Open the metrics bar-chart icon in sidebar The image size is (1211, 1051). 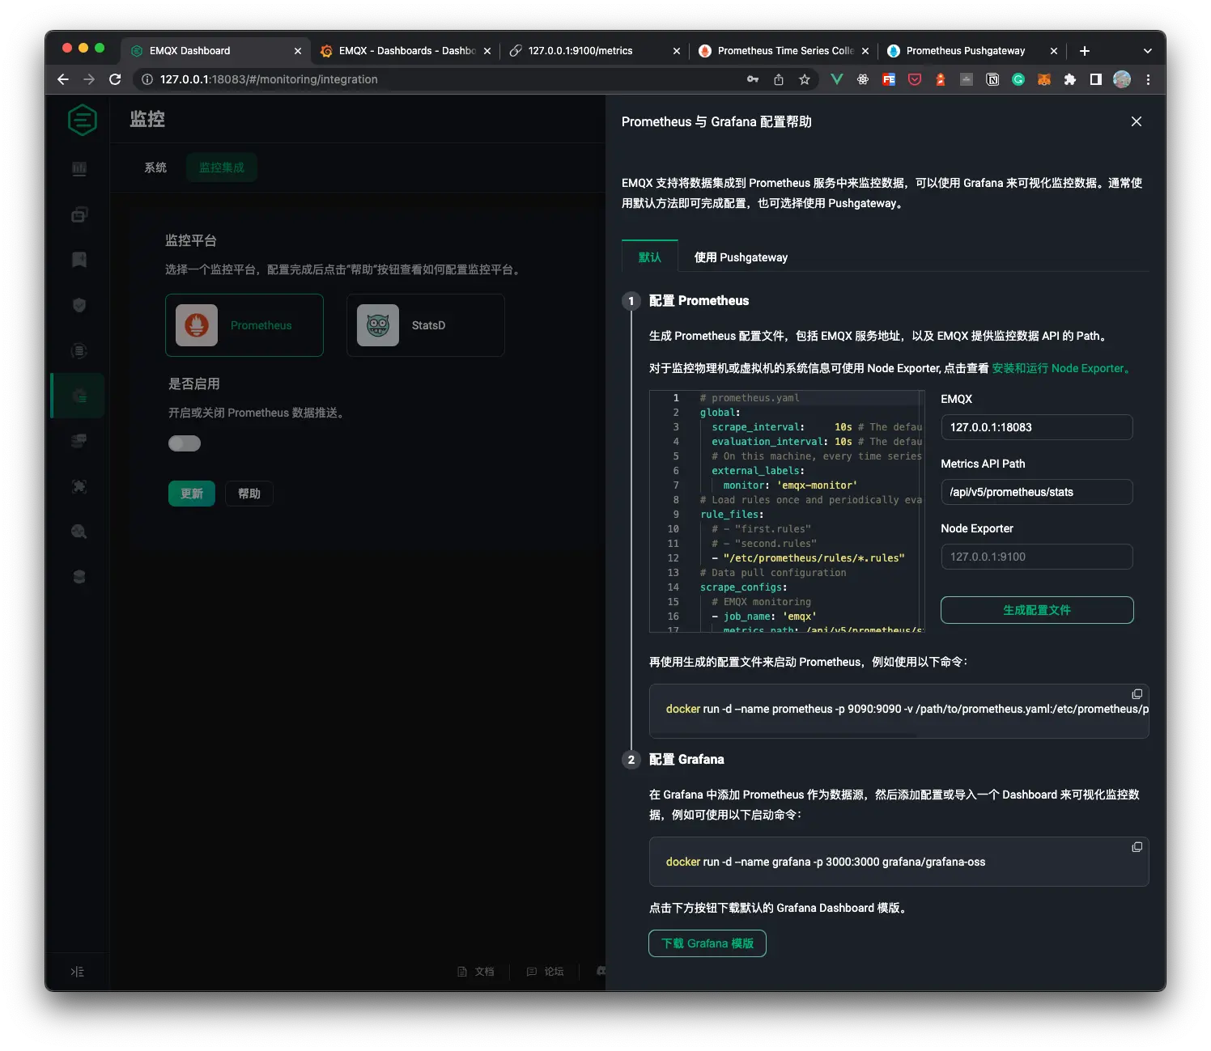coord(79,169)
